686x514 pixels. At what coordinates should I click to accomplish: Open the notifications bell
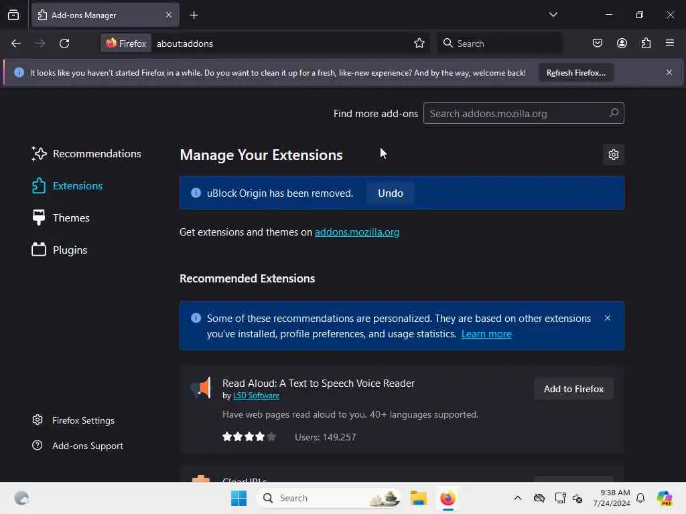(x=640, y=498)
